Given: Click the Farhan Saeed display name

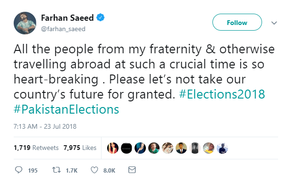Looking at the screenshot, I should pyautogui.click(x=68, y=18).
